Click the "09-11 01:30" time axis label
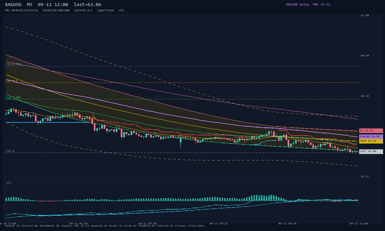Screen dimensions: 385x231 pos(79,224)
